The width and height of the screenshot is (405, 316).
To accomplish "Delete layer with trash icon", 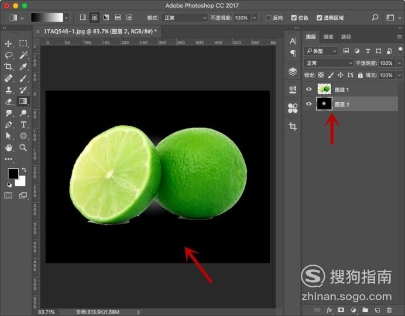I will coord(389,310).
